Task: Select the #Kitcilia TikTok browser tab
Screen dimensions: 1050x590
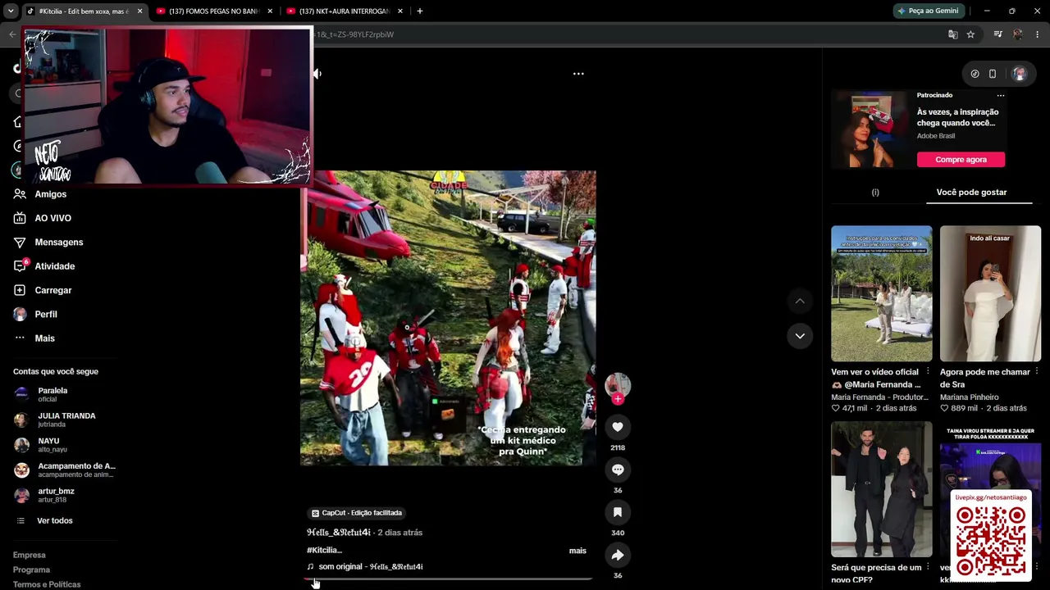Action: click(84, 11)
